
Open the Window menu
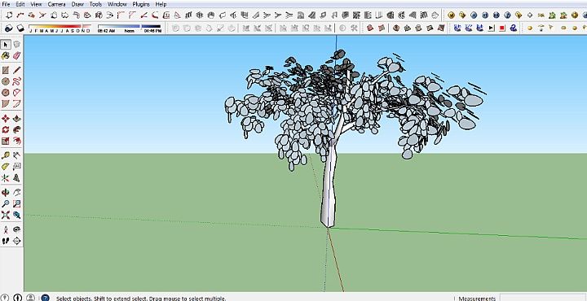[x=117, y=4]
